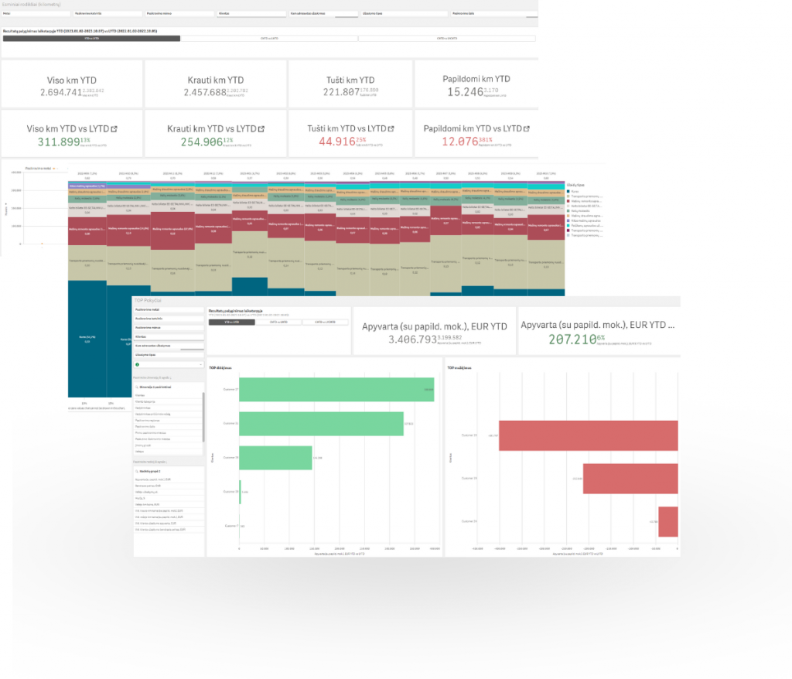Click the Viso km YTD KPI tile
The image size is (792, 679).
(x=72, y=84)
